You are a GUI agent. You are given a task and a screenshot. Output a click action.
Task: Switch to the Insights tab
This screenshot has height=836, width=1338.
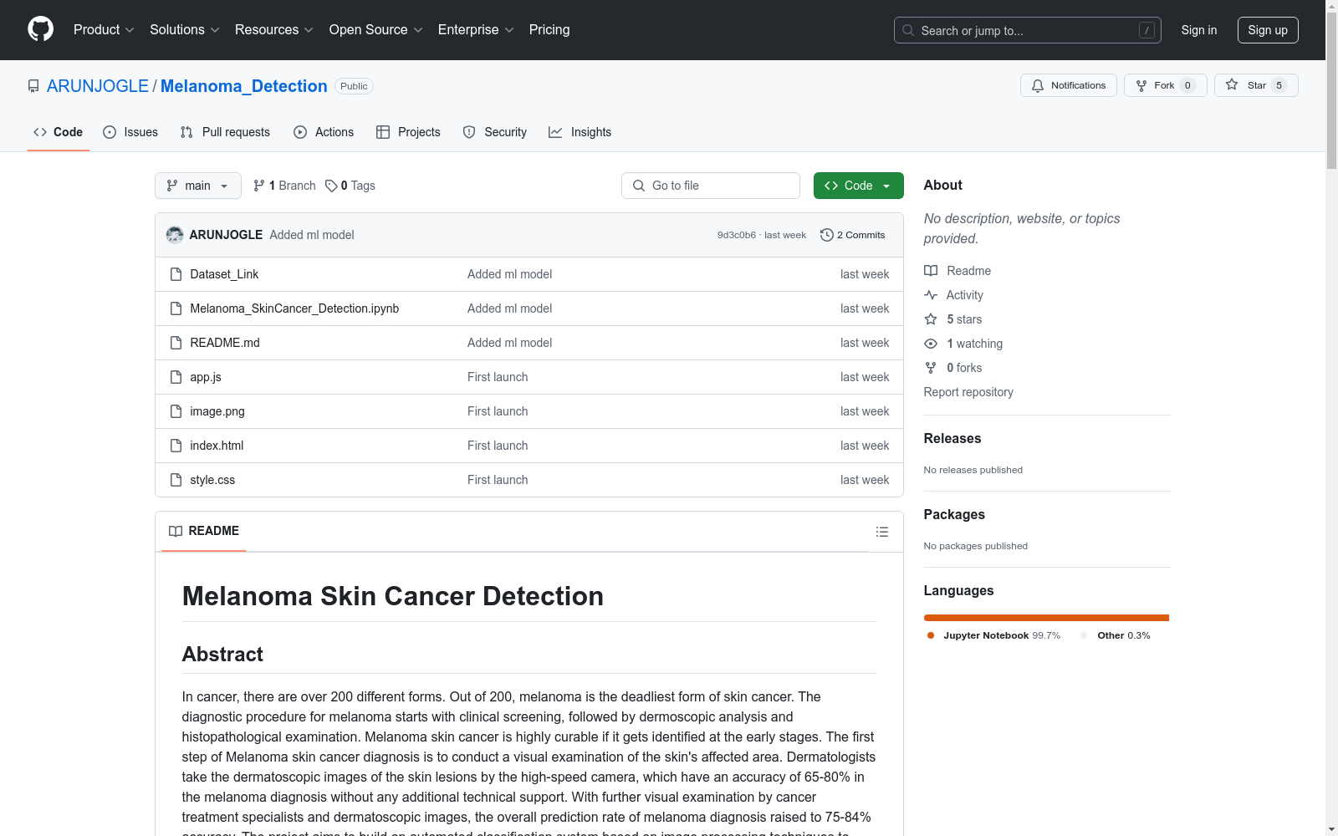tap(580, 132)
